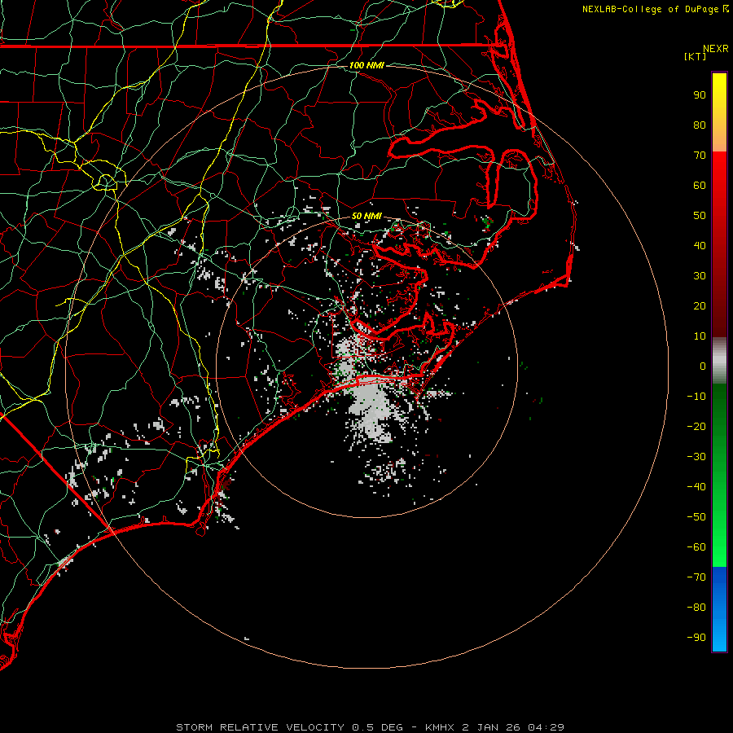Click the 50 NMI range ring label
This screenshot has width=733, height=733.
click(366, 216)
